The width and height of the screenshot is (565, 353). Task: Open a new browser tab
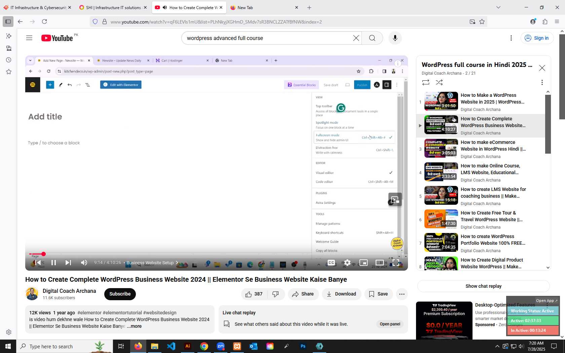click(309, 7)
